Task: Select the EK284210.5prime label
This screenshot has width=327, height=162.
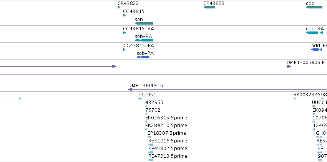Action: coord(166,126)
